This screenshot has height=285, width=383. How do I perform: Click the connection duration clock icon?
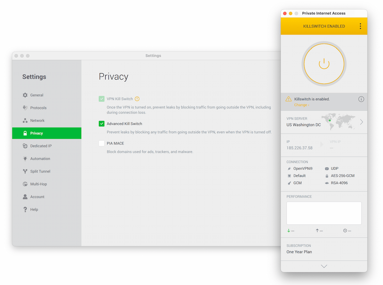pos(345,231)
